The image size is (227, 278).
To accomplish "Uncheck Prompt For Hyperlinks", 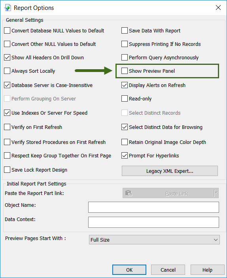I will point(125,156).
